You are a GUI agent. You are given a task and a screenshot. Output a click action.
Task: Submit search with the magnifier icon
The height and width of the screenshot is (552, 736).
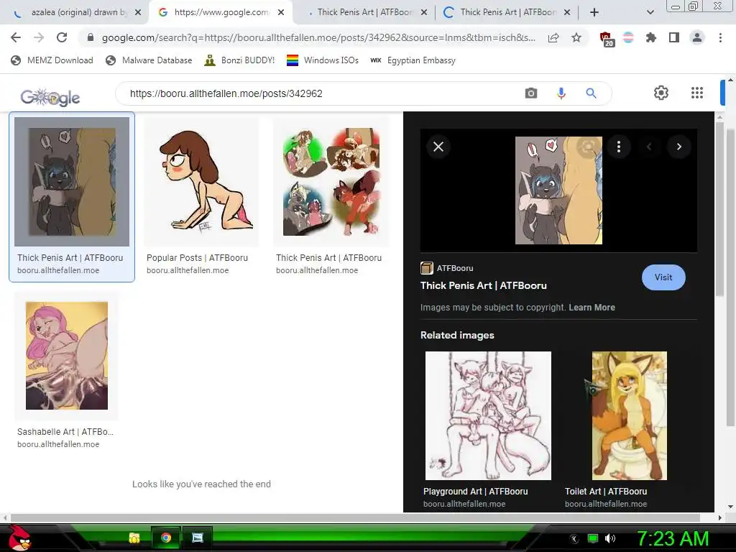coord(591,93)
